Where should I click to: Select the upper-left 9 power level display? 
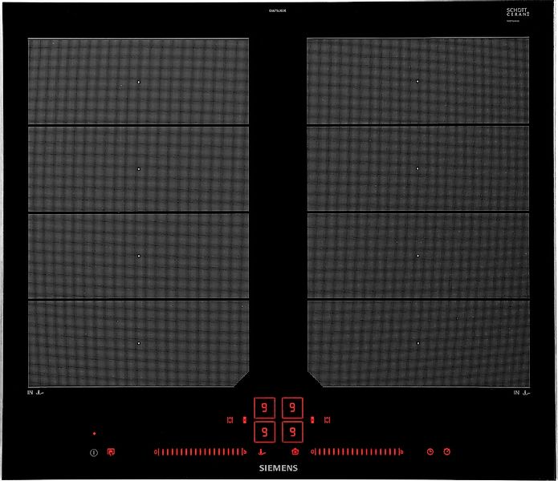coord(264,408)
